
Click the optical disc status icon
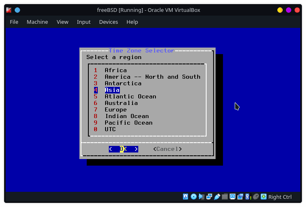(193, 197)
